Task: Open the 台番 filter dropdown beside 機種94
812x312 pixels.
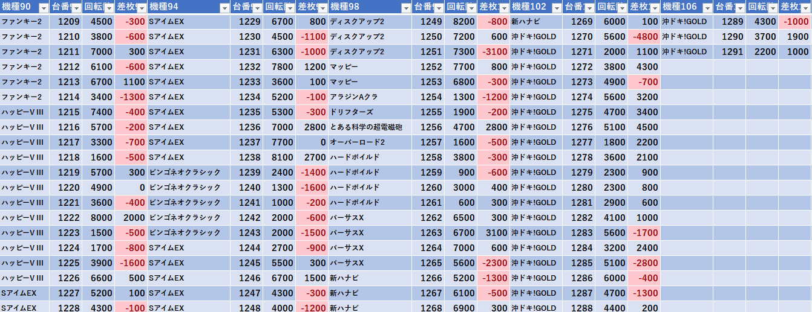Action: click(x=257, y=7)
